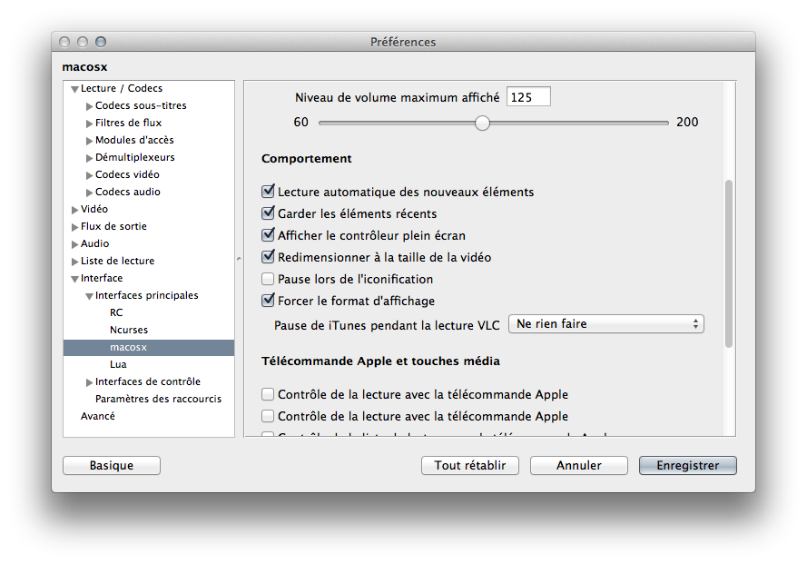The image size is (807, 564).
Task: Expand the Filtres de flux node
Action: [89, 124]
